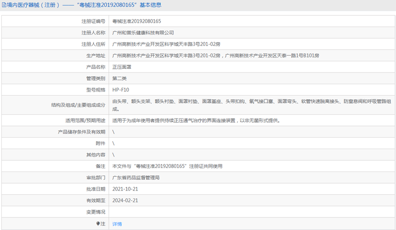Select the expiry date 2024-02-21
The image size is (396, 230).
pyautogui.click(x=125, y=201)
